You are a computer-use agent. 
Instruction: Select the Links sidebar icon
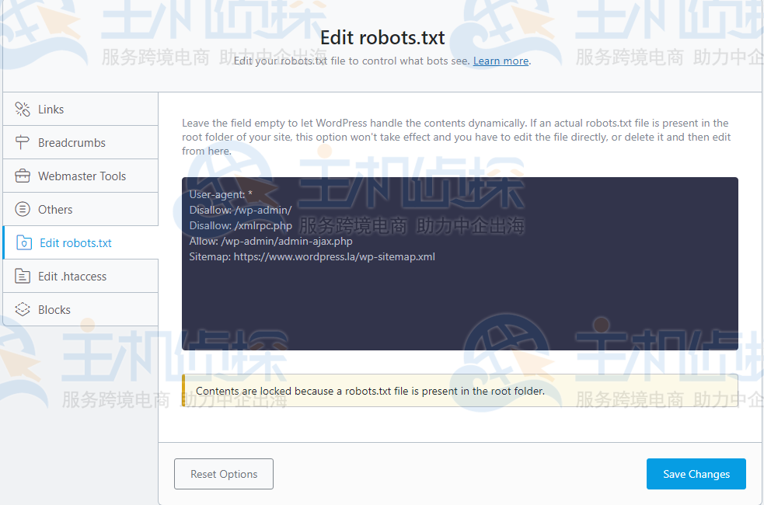pos(23,110)
